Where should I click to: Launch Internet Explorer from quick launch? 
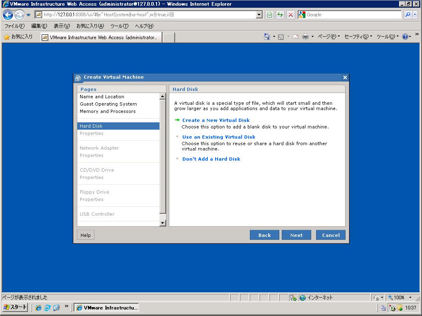[x=38, y=308]
